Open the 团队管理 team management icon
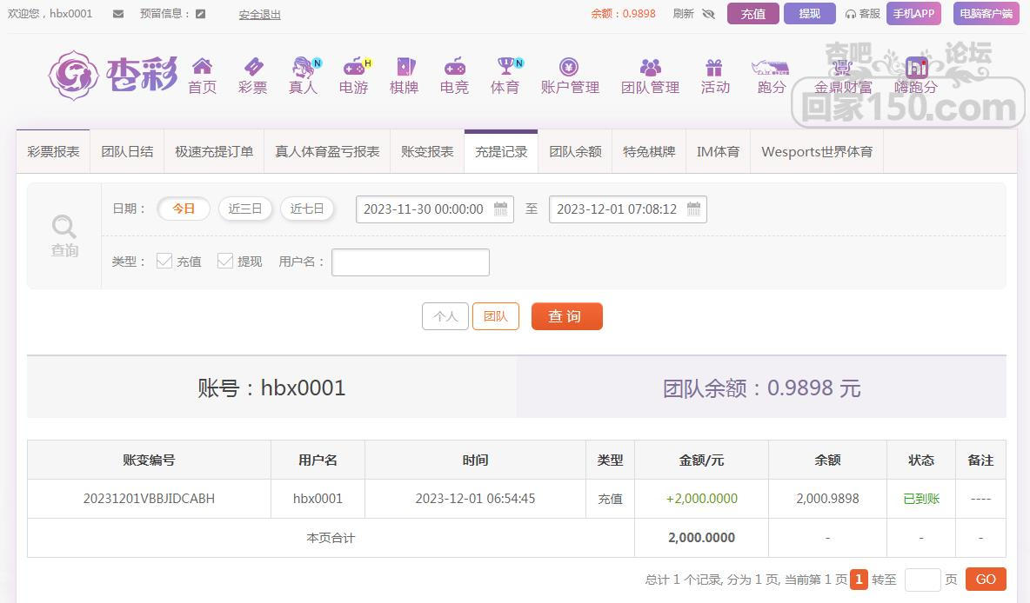1030x603 pixels. point(650,68)
